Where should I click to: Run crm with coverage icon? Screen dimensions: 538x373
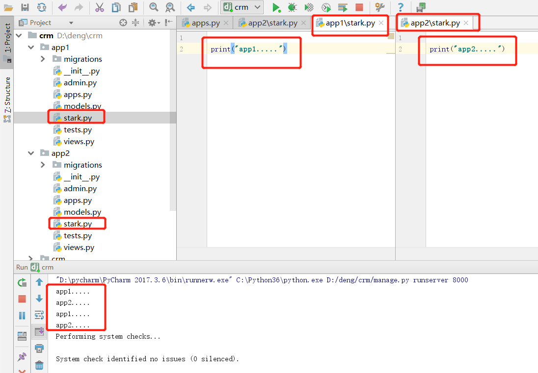[x=309, y=7]
